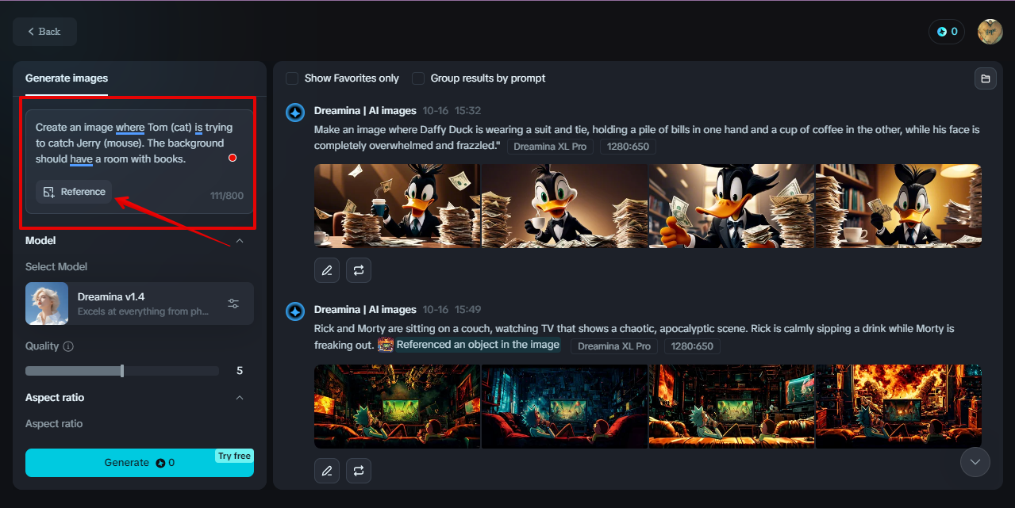Click edit pencil icon under Daffy Duck images
The image size is (1015, 508).
(327, 270)
